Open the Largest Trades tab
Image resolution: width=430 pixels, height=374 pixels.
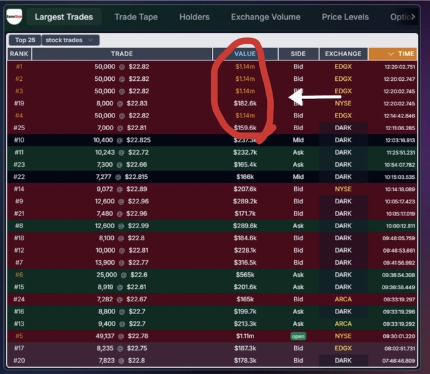point(64,17)
